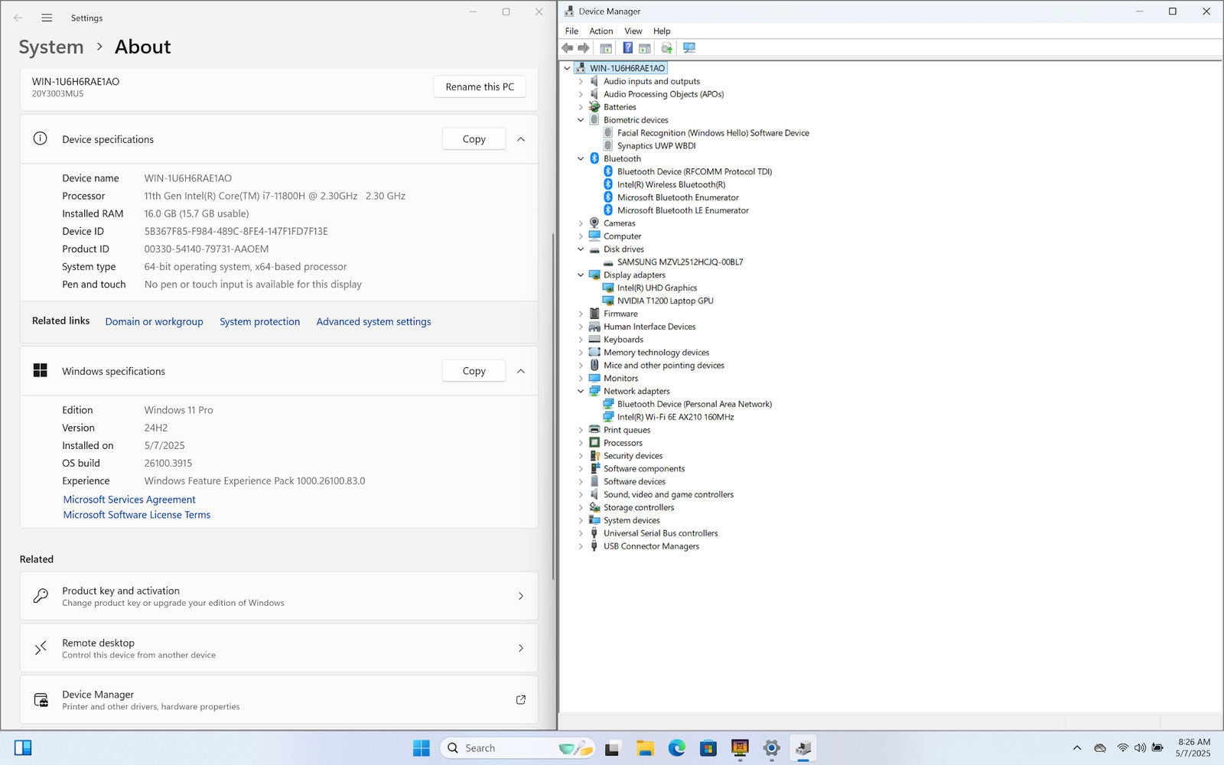Click the Update device driver toolbar icon
The width and height of the screenshot is (1224, 765).
tap(666, 48)
